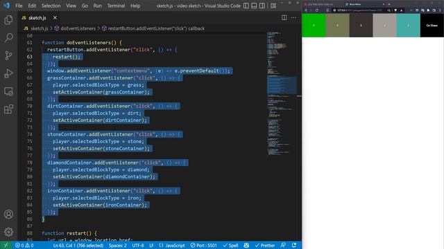
Task: Open notifications bell in status bar
Action: pos(294,246)
